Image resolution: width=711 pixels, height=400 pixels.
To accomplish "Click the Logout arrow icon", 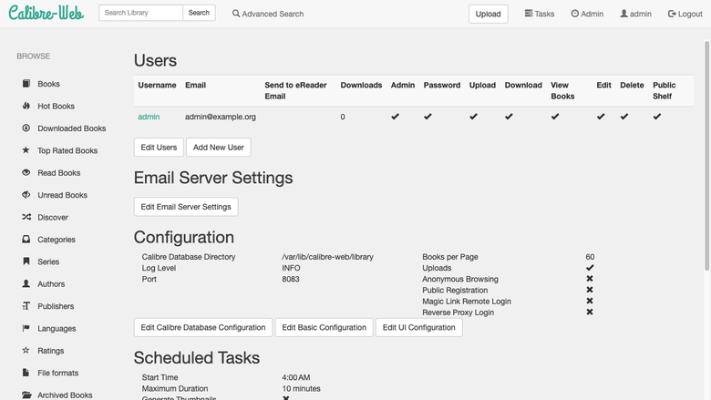I will tap(672, 14).
